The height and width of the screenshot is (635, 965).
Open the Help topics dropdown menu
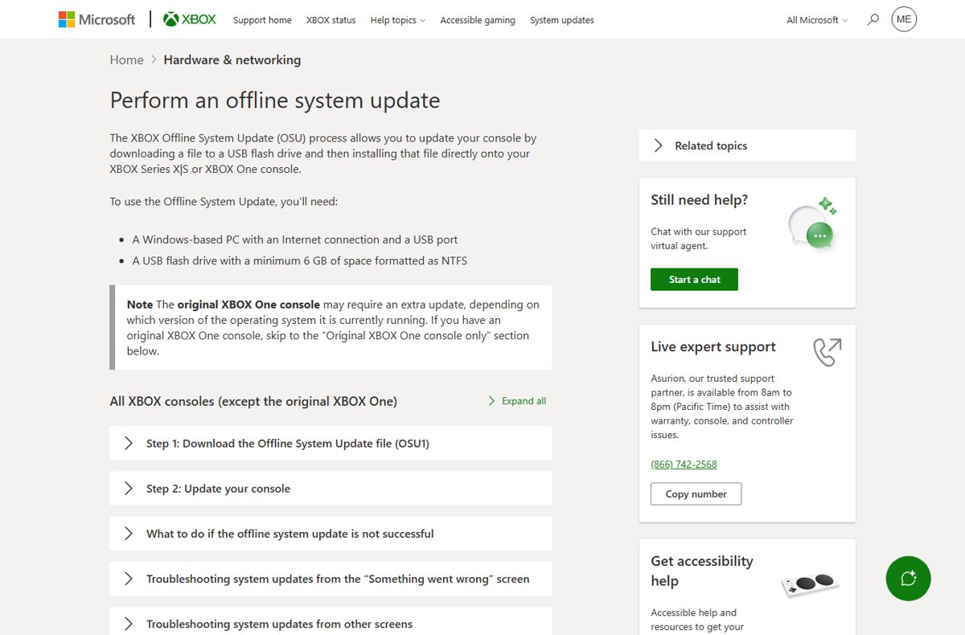pyautogui.click(x=398, y=20)
